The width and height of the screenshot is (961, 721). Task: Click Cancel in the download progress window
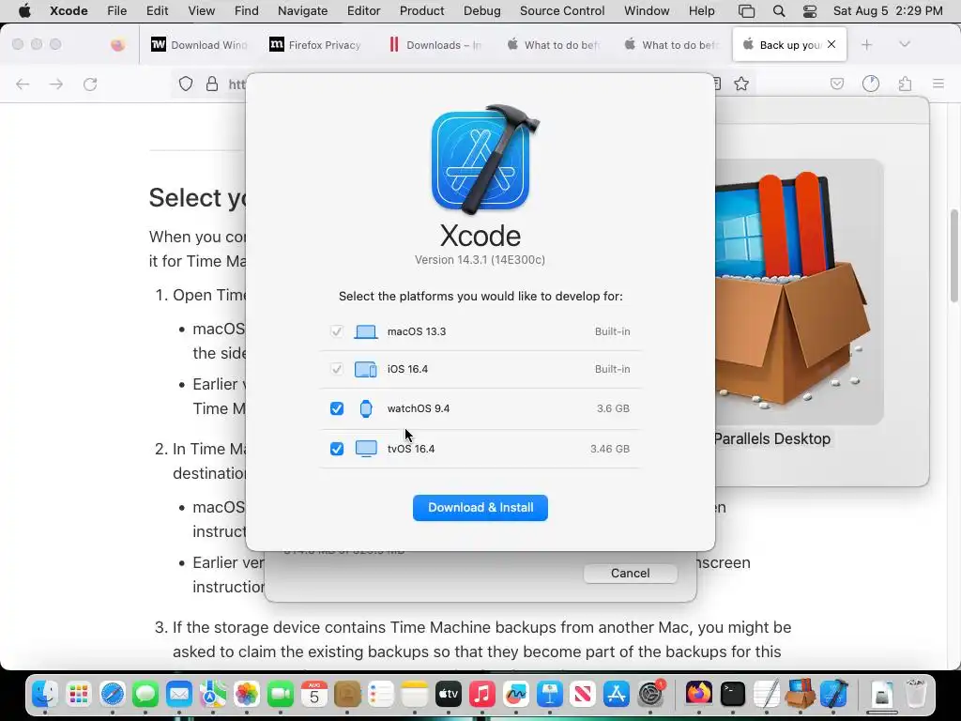[x=630, y=573]
